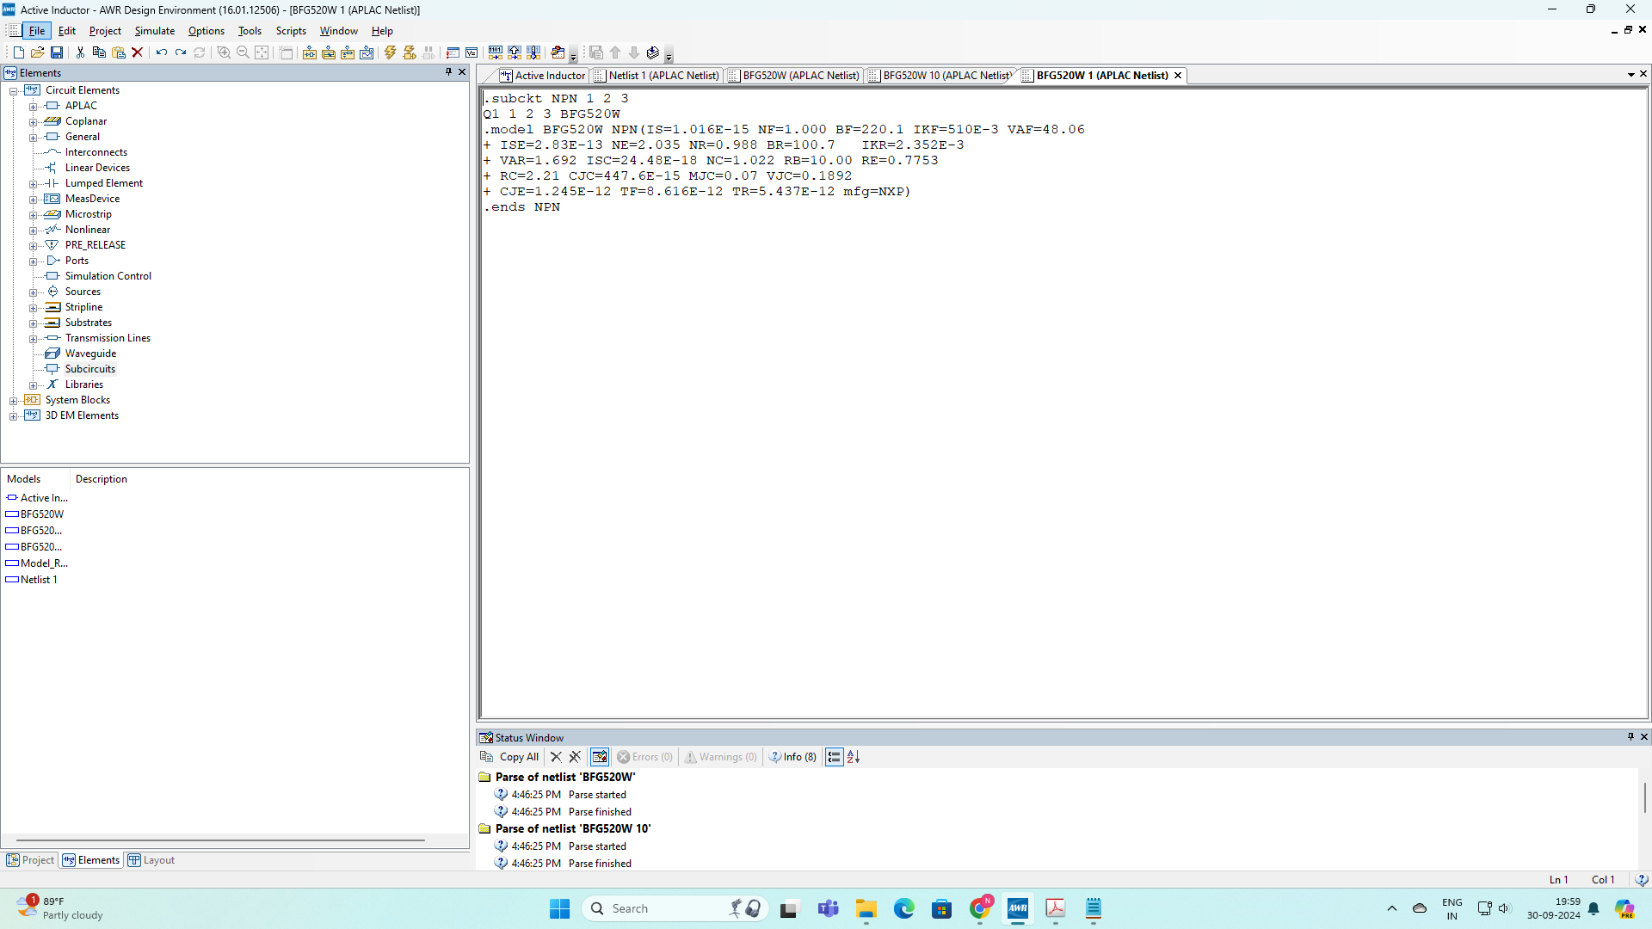
Task: Click the Status Window toolbar icon
Action: pos(453,52)
